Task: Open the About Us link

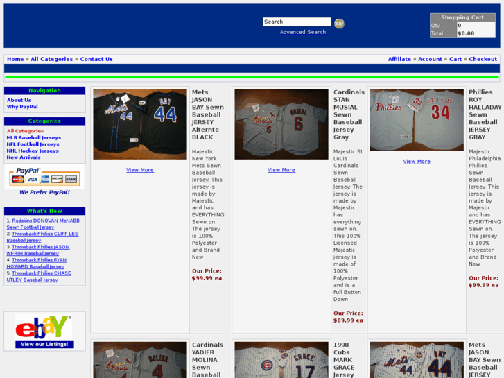Action: coord(19,100)
